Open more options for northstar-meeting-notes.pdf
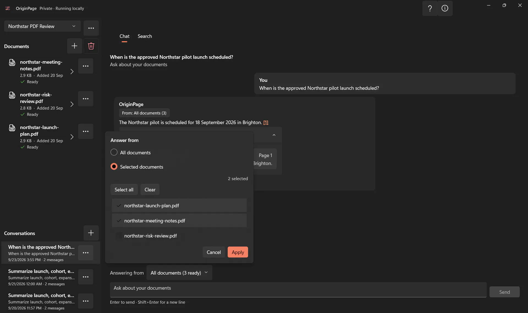Viewport: 528px width, 313px height. point(86,66)
